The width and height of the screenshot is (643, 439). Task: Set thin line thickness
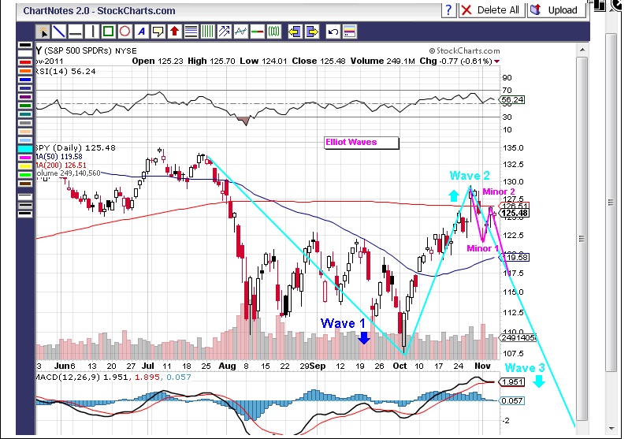[x=25, y=197]
